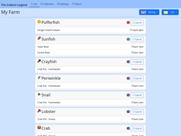Click purple bundle icon beside Periwinkle
Image resolution: width=181 pixels, height=136 pixels.
click(x=128, y=78)
